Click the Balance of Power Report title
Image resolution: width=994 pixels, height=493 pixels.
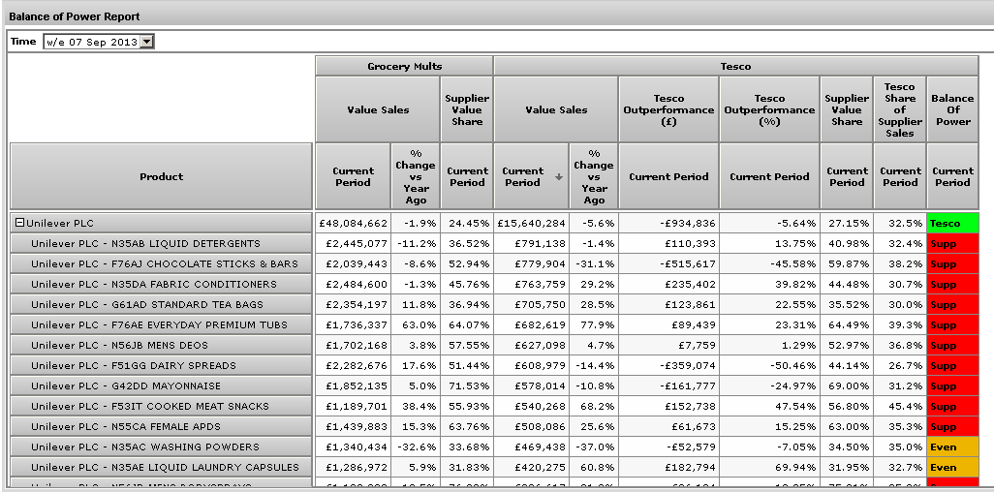(x=75, y=16)
